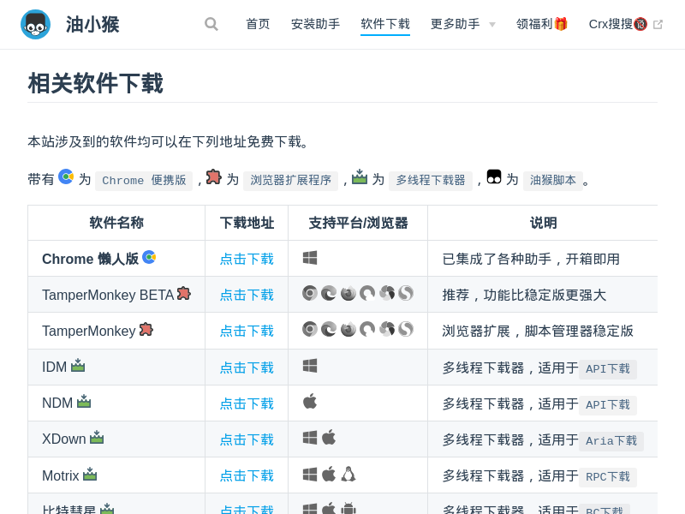Open the search magnifier icon

tap(211, 24)
